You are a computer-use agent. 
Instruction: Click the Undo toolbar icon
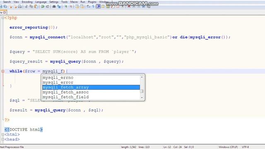43,7
